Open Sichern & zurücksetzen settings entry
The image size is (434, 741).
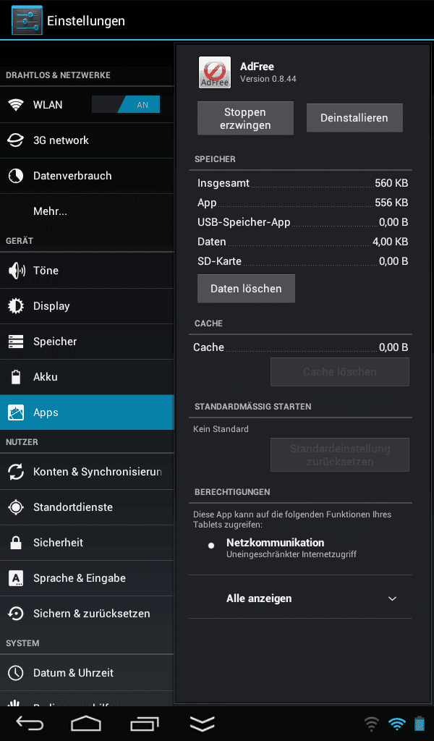coord(87,614)
